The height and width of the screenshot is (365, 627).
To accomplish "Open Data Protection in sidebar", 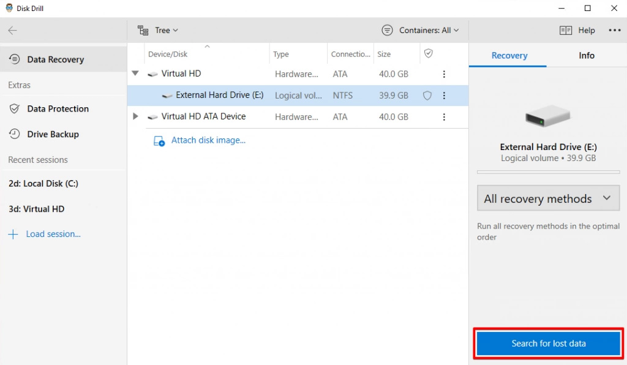I will tap(64, 109).
